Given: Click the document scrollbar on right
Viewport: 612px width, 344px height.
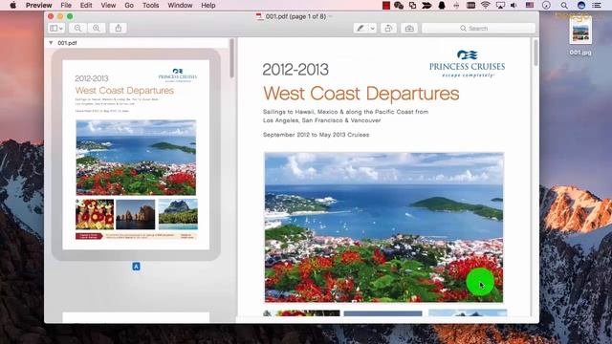Looking at the screenshot, I should pos(535,53).
